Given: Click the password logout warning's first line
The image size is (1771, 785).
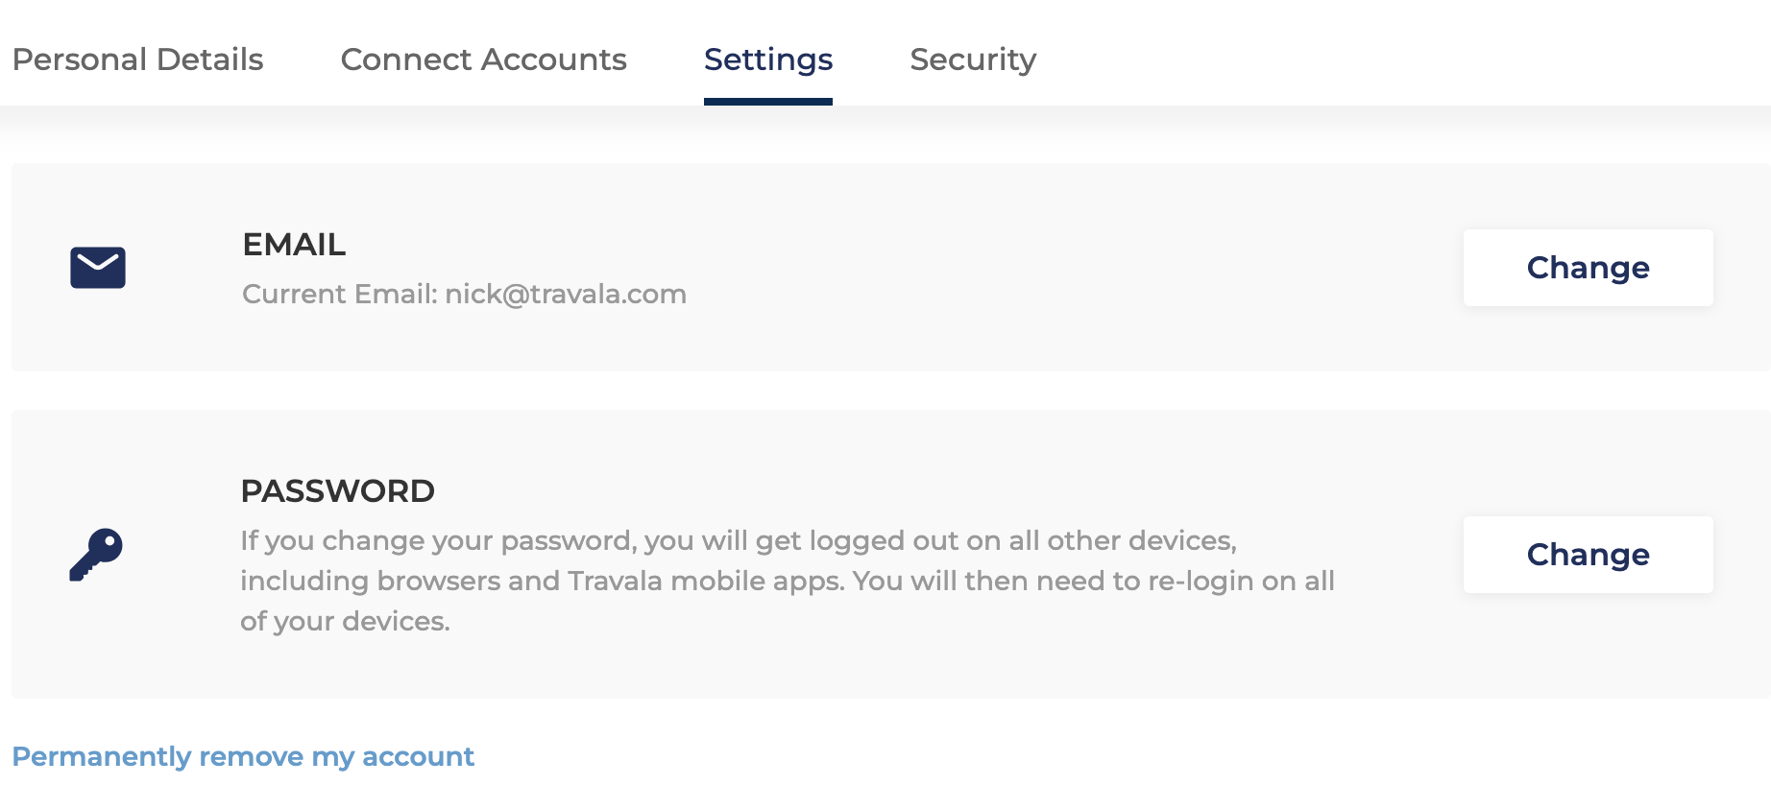Looking at the screenshot, I should point(739,540).
